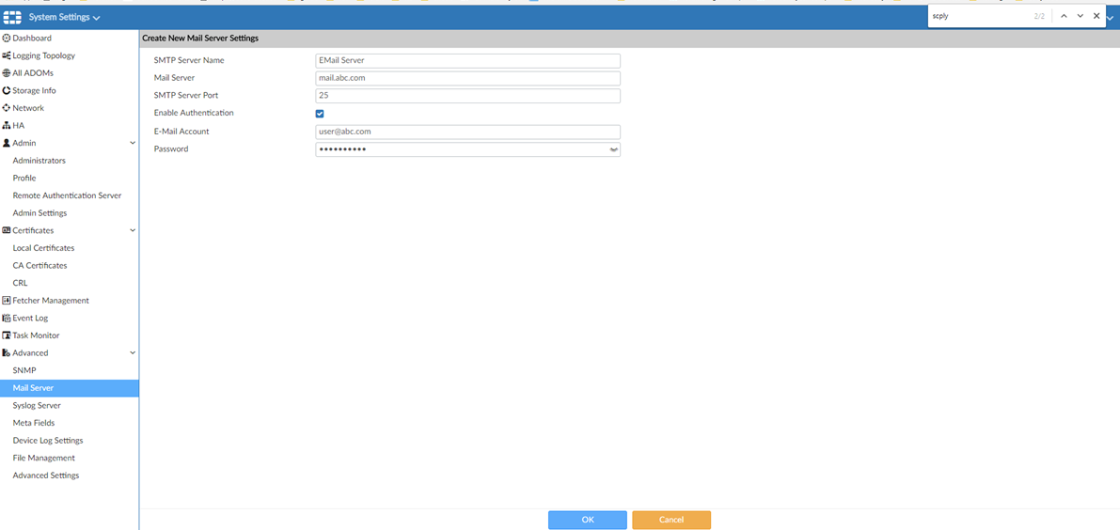Show password using the eye icon
1120x530 pixels.
point(613,149)
